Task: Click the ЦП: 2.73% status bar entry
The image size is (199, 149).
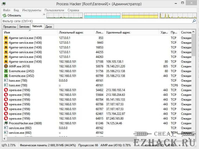Action: click(9, 145)
